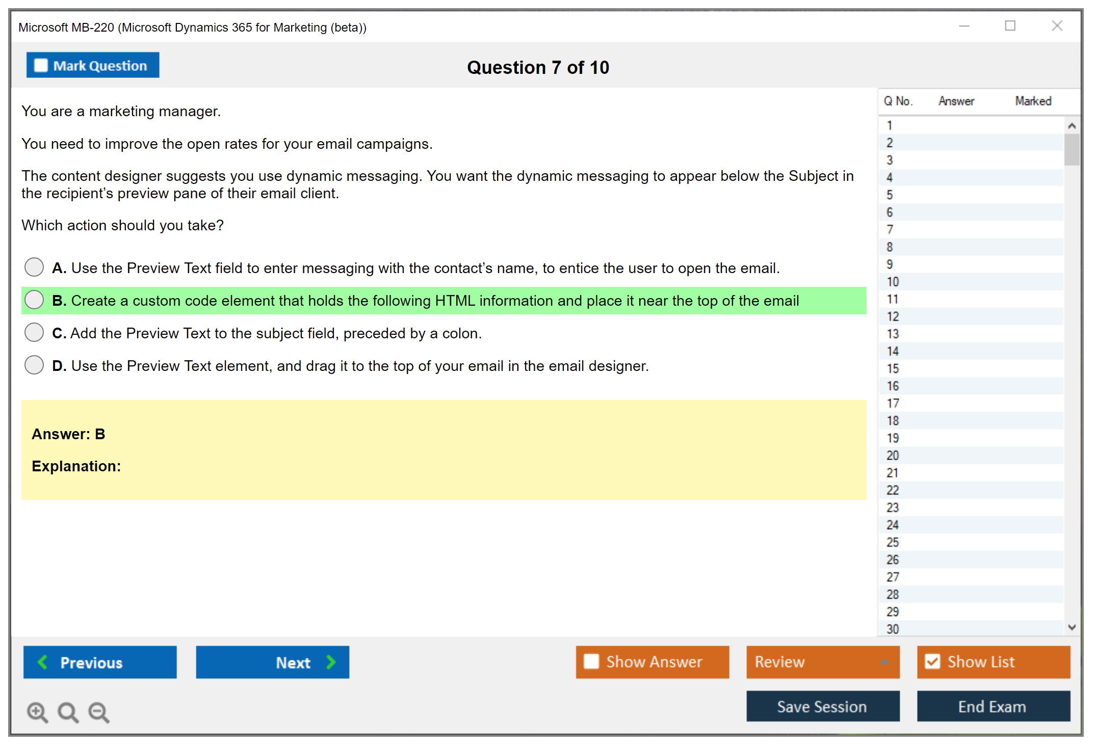The image size is (1096, 749).
Task: Click the Save Session button
Action: [x=822, y=706]
